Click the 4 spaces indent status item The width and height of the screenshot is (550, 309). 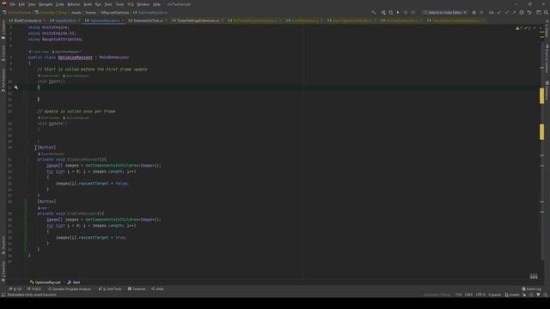pos(495,295)
